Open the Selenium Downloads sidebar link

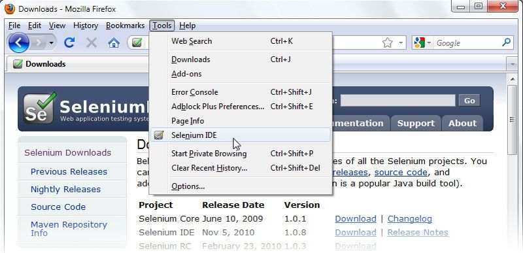pos(68,153)
